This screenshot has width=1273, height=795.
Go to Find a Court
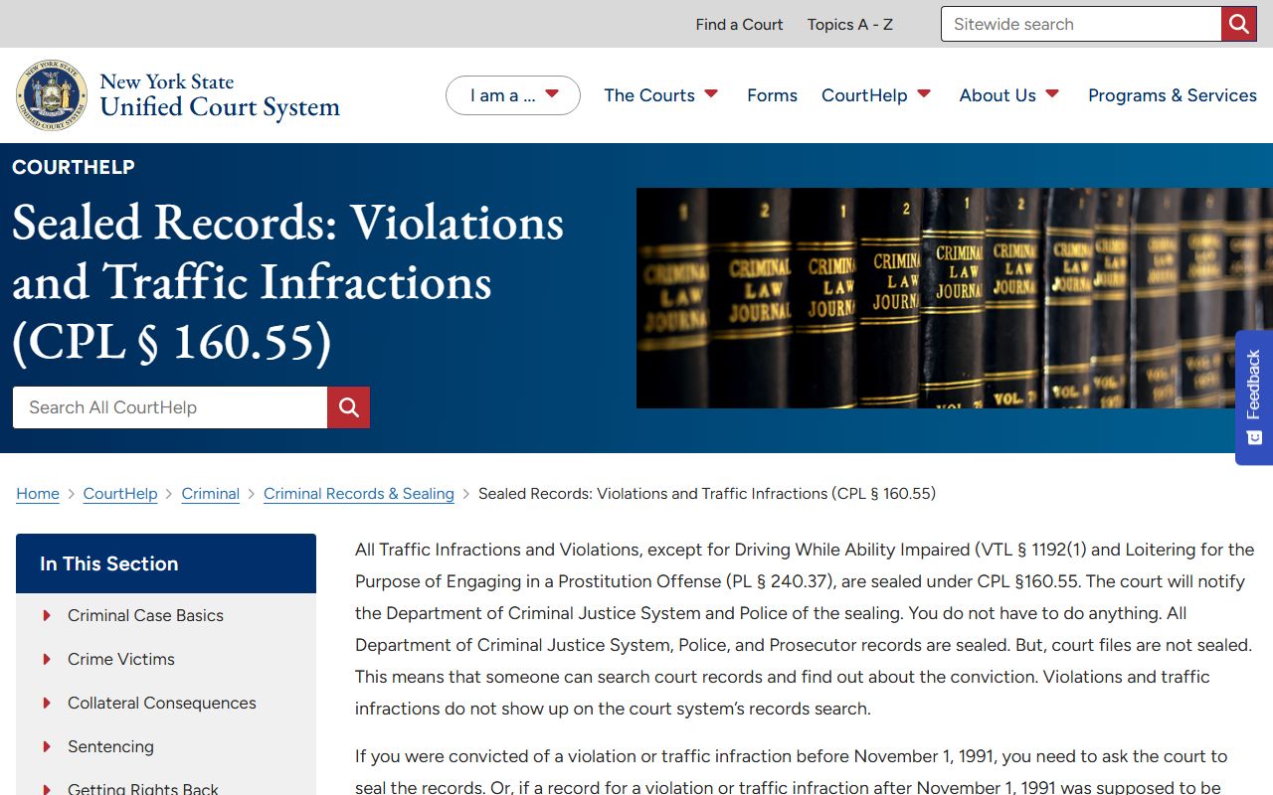(739, 24)
